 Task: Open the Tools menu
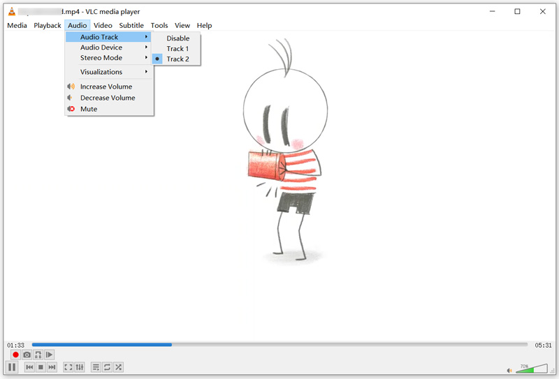[x=159, y=25]
